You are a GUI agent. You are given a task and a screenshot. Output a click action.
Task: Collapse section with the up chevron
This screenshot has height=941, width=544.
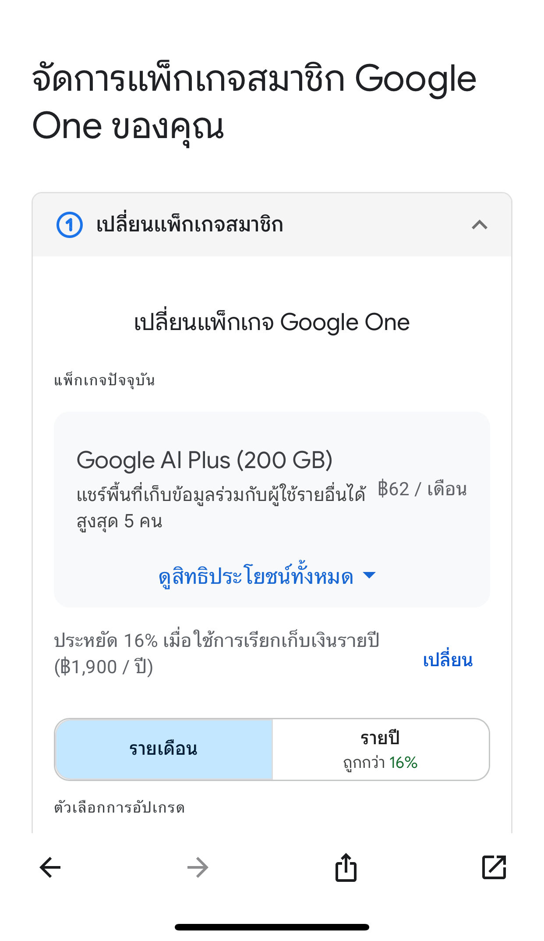[x=480, y=225]
